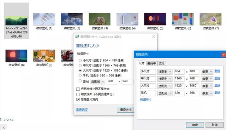This screenshot has width=226, height=130.
Task: Click the width field showing 1366
Action: (179, 79)
